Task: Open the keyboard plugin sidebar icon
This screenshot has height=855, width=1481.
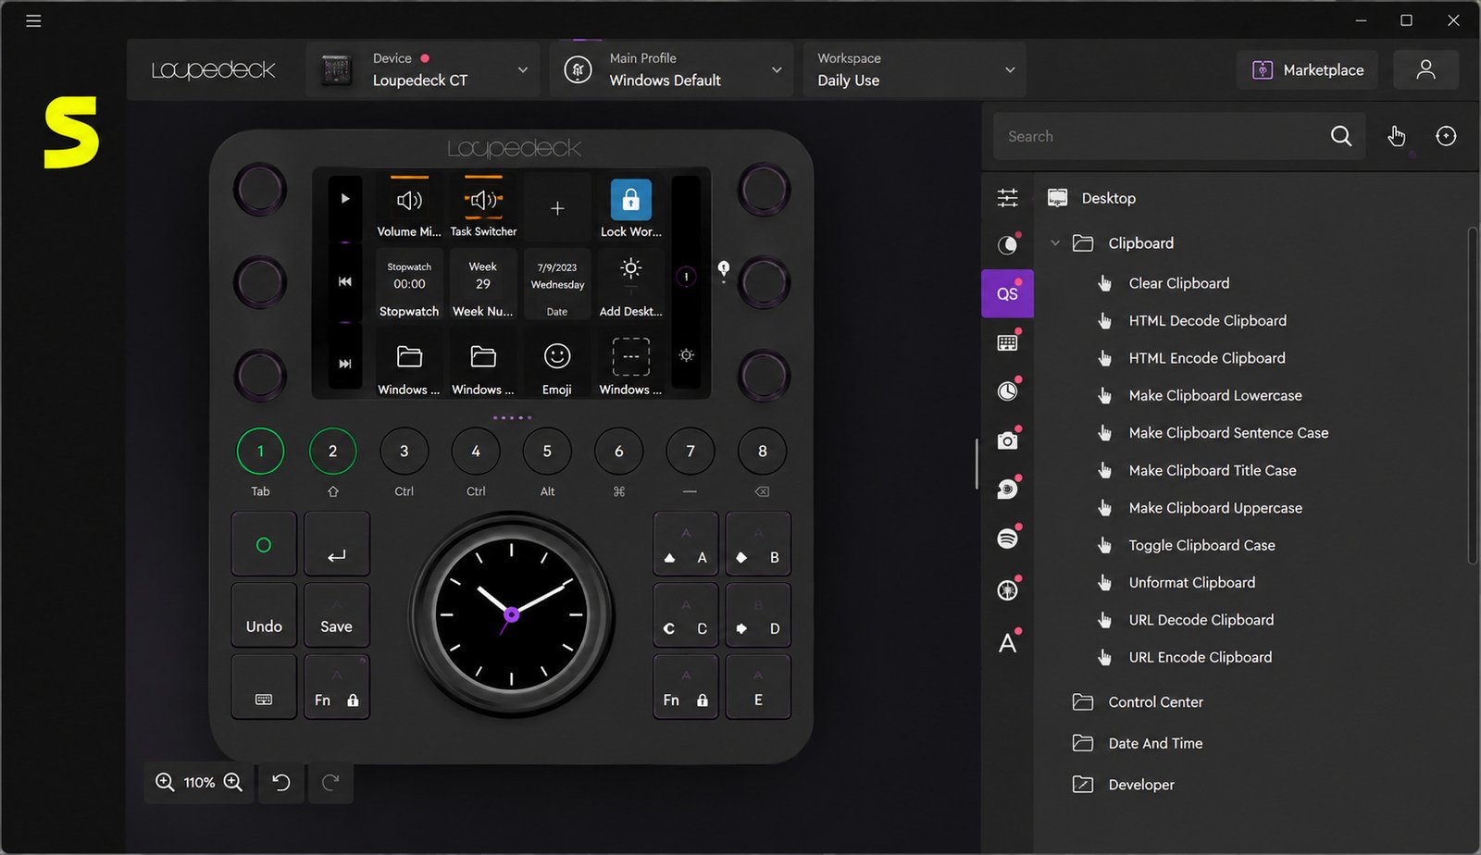Action: [1008, 342]
